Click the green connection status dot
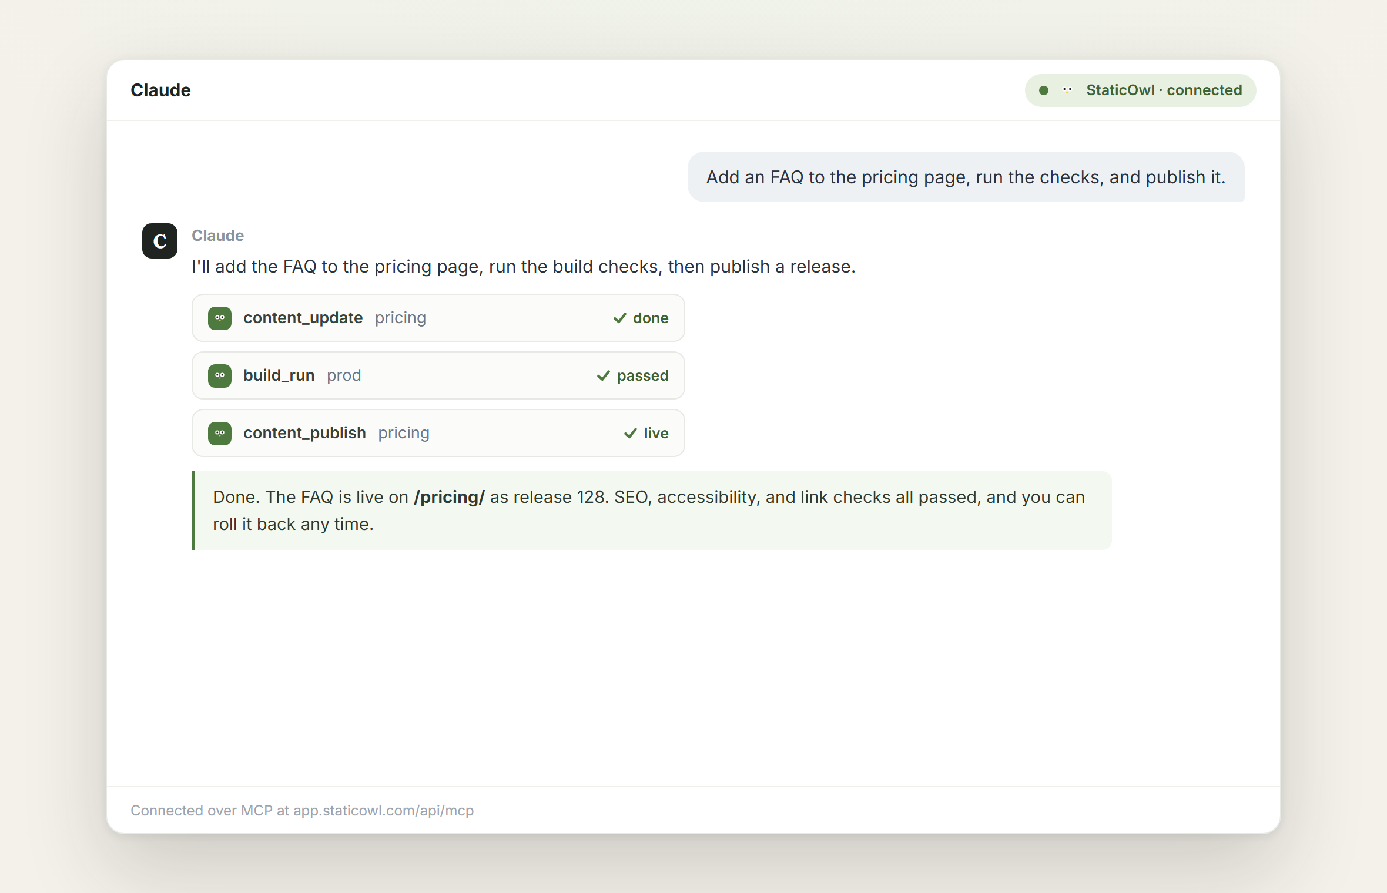This screenshot has width=1387, height=893. (x=1044, y=90)
